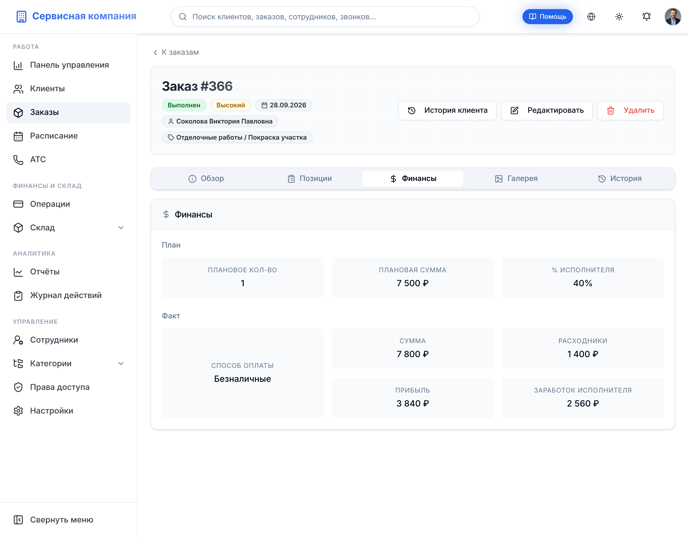Viewport: 688px width, 537px height.
Task: Open the language globe icon
Action: [x=591, y=16]
